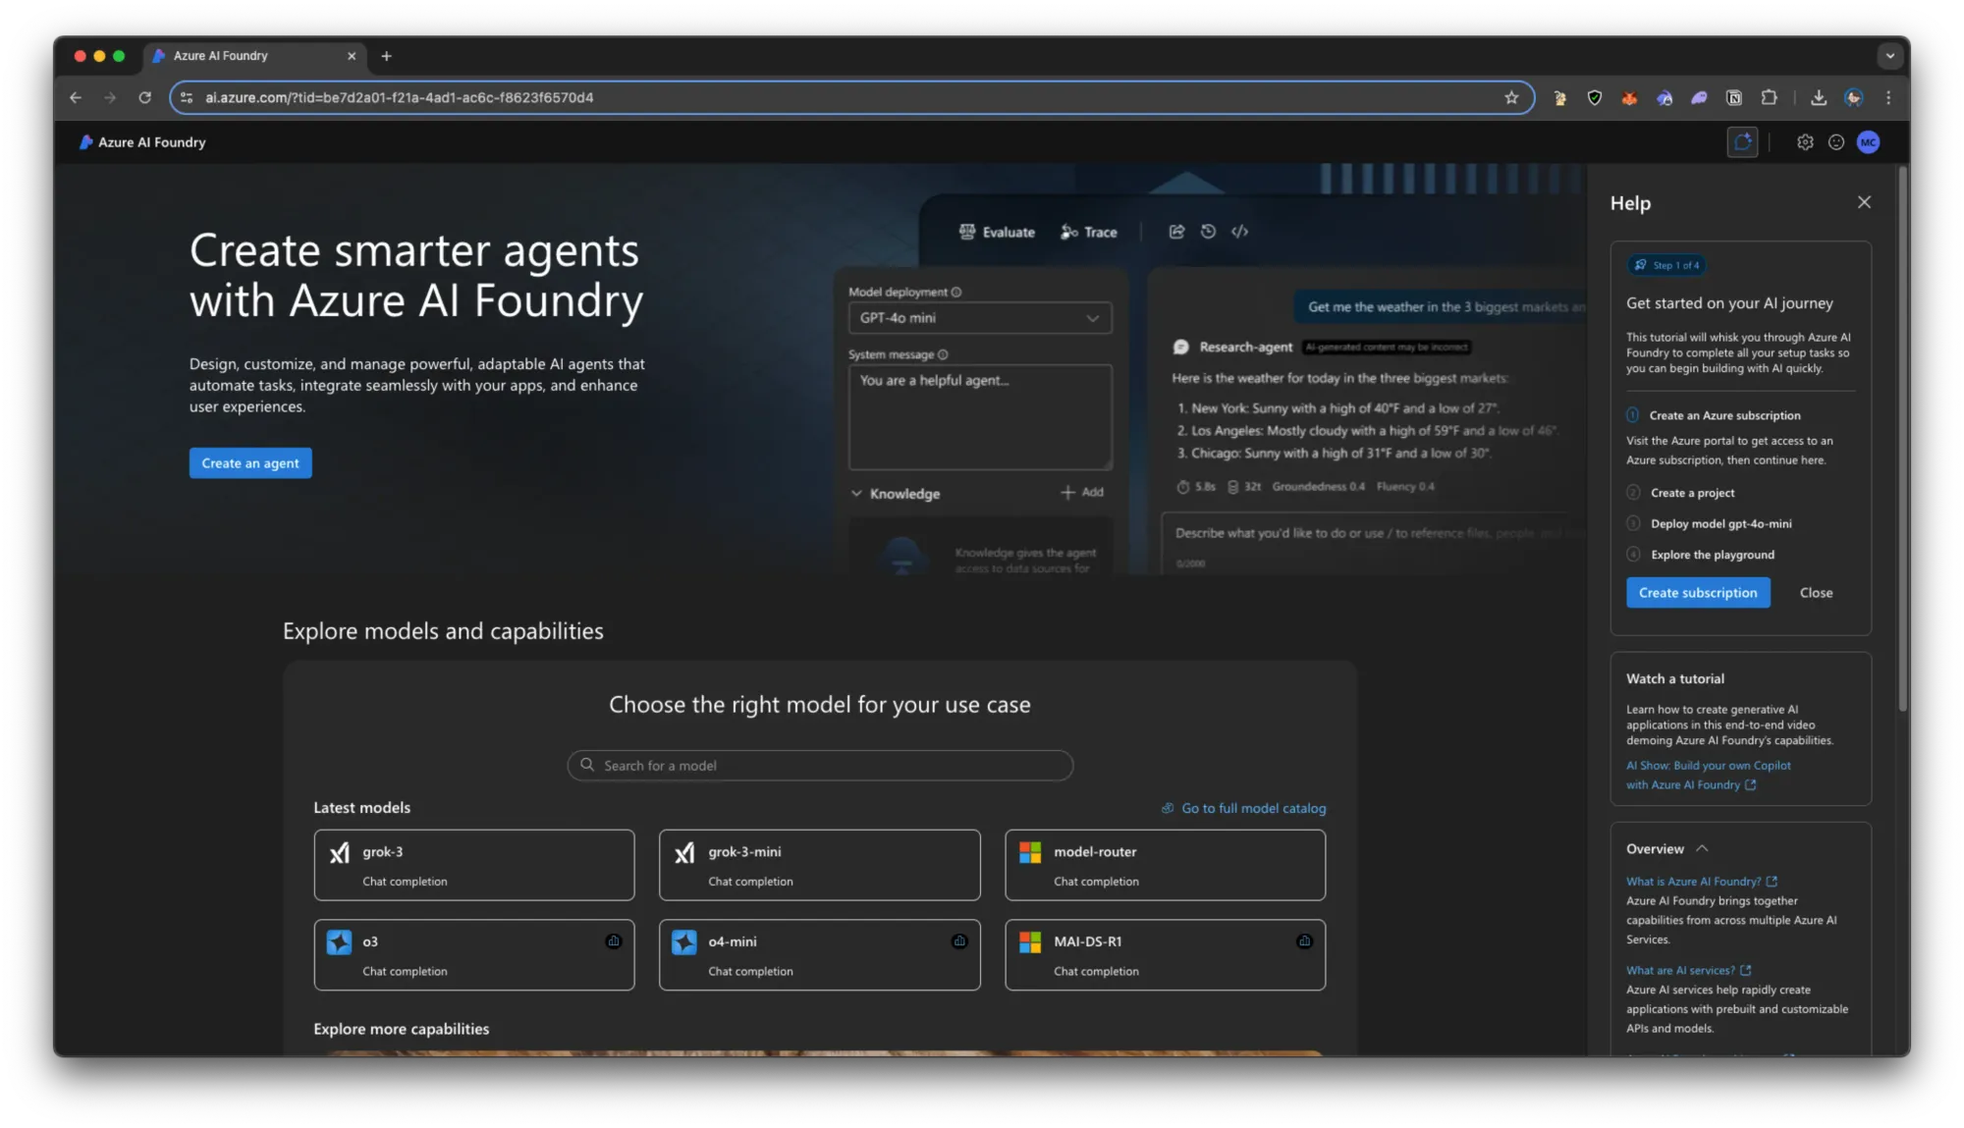The width and height of the screenshot is (1964, 1128).
Task: Click the Azure AI Foundry logo icon
Action: coord(86,142)
